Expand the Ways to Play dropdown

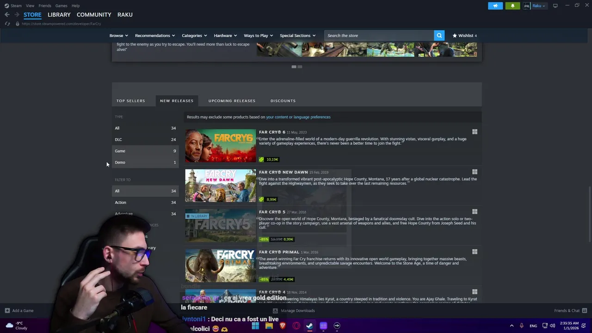[x=258, y=36]
